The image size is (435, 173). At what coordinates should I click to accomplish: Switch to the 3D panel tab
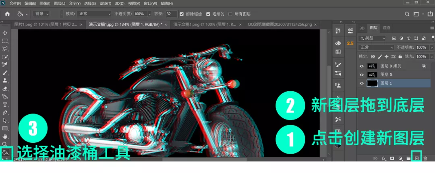tap(362, 27)
